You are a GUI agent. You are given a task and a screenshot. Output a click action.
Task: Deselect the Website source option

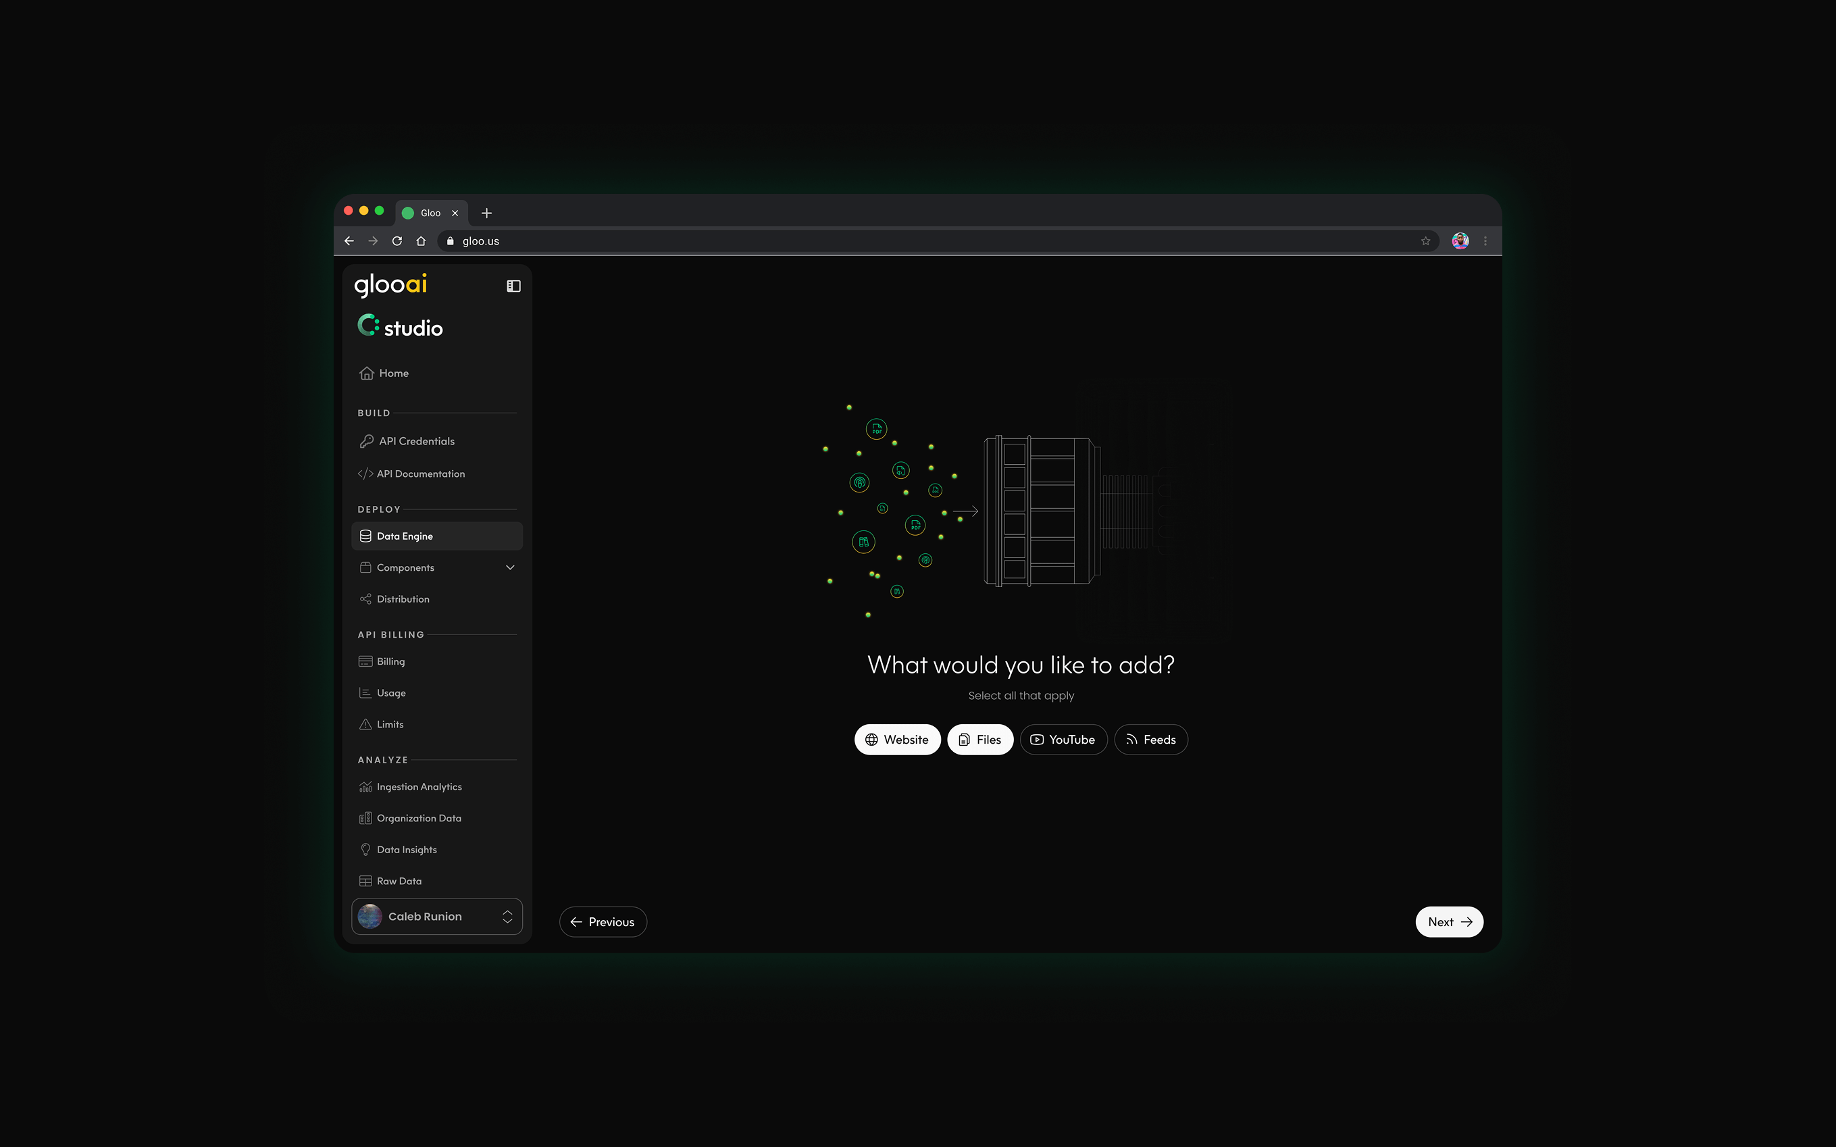(897, 740)
